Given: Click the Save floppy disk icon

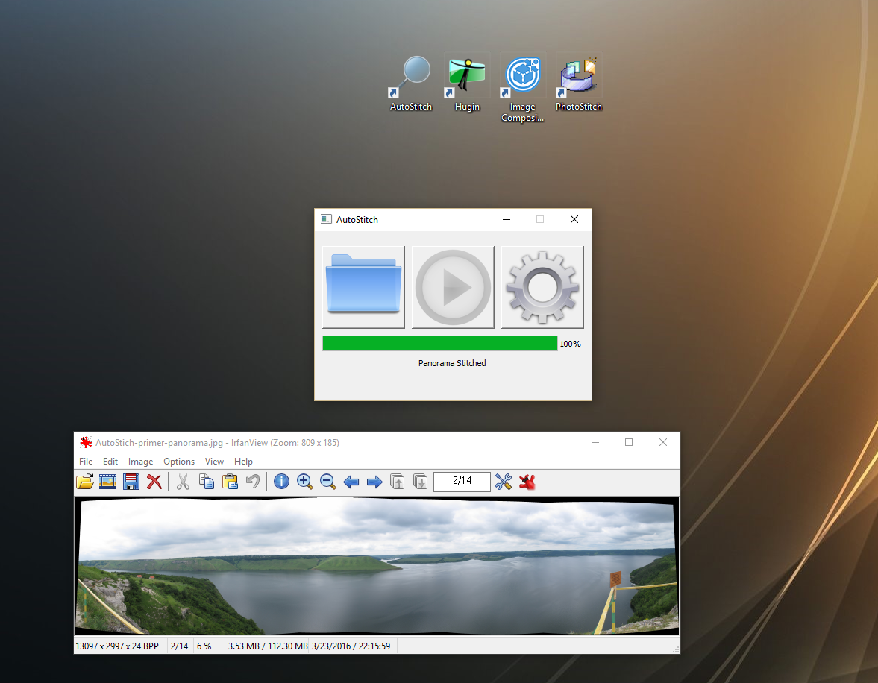Looking at the screenshot, I should (131, 482).
